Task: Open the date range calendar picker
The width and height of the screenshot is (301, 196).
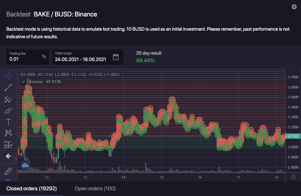Action: 116,57
